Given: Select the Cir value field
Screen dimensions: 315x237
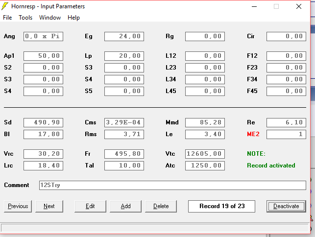Looking at the screenshot, I should (x=286, y=36).
